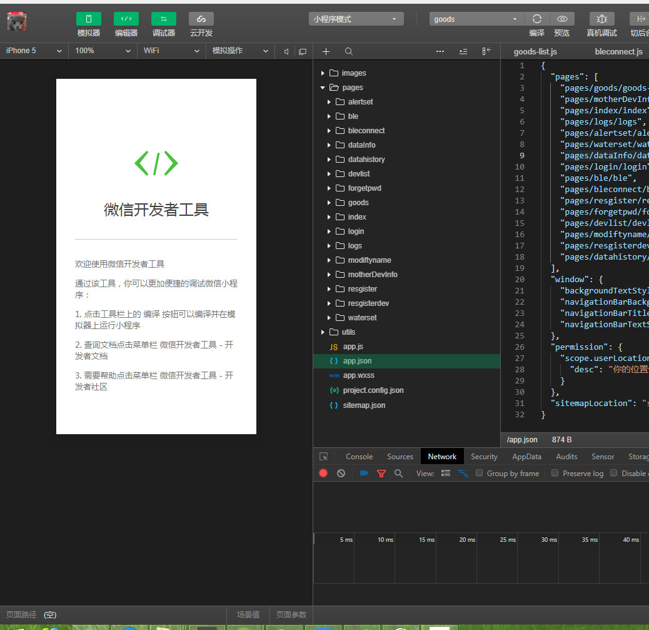The image size is (649, 630).
Task: Open the 小程序模式 mode dropdown
Action: (x=356, y=19)
